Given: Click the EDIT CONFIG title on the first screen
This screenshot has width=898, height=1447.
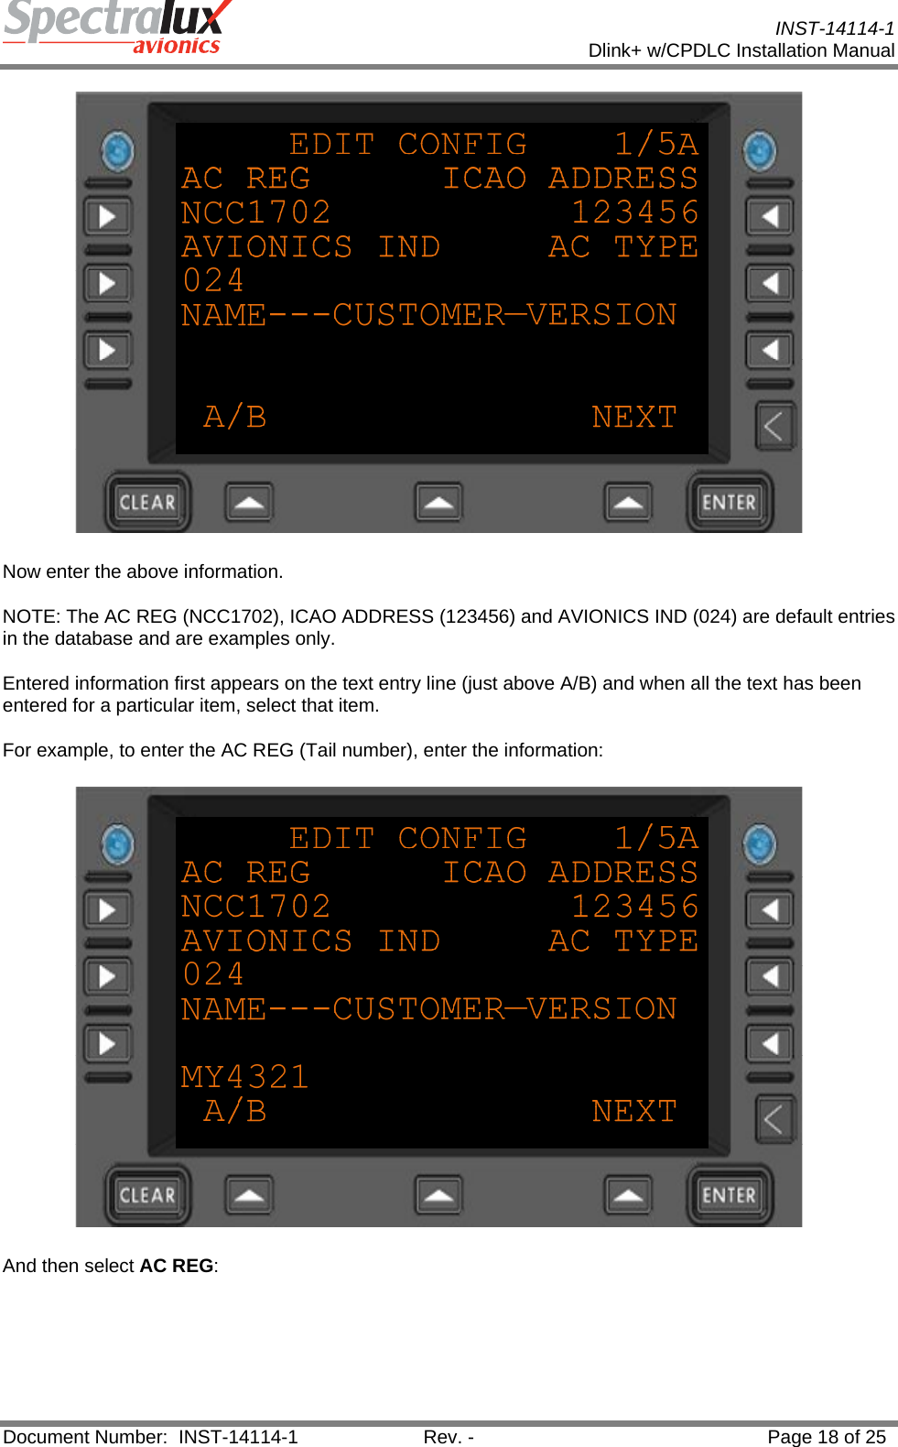Looking at the screenshot, I should pyautogui.click(x=408, y=145).
